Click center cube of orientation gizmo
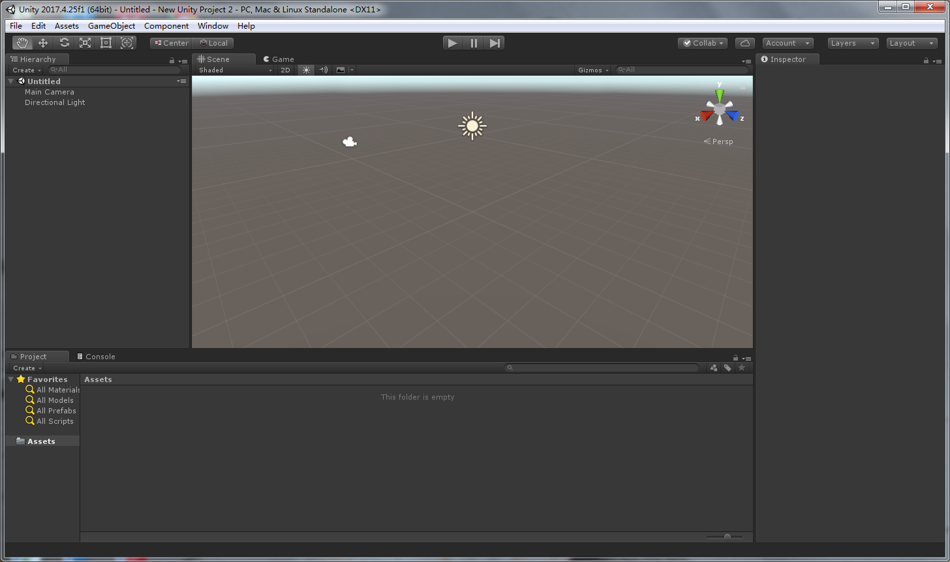Viewport: 950px width, 562px height. tap(719, 109)
